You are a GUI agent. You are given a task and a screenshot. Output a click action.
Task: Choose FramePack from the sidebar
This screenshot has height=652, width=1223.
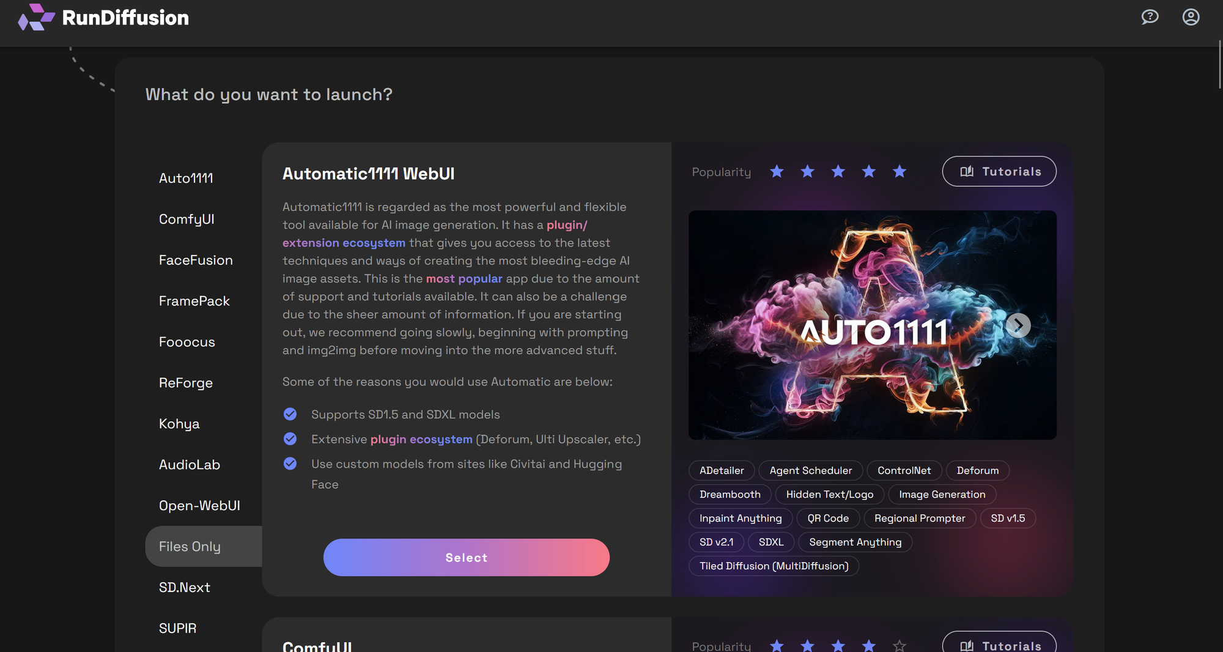pos(194,301)
